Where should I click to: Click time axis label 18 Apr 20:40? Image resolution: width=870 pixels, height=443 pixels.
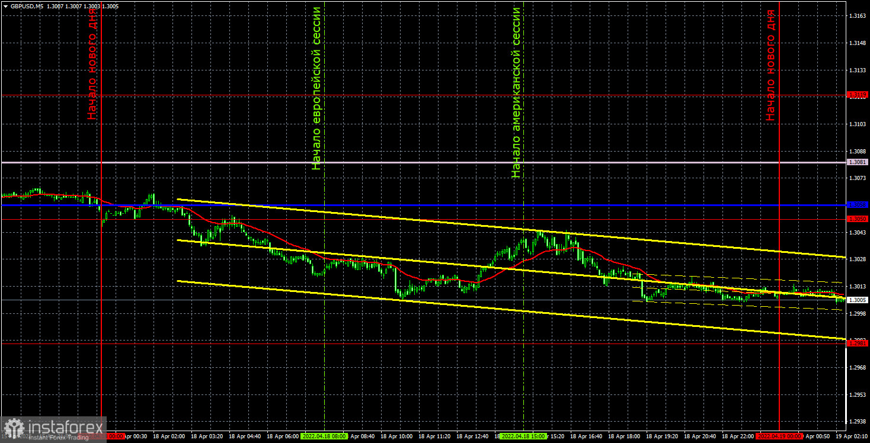(x=701, y=436)
